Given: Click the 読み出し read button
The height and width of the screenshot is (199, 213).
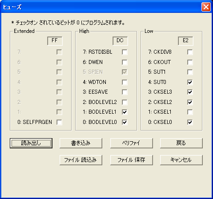Looking at the screenshot, I should pyautogui.click(x=31, y=143).
